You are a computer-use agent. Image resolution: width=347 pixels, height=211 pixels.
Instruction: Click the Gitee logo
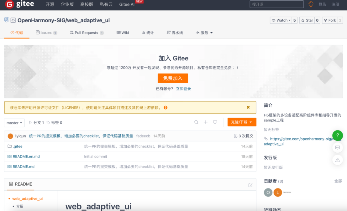tap(19, 4)
